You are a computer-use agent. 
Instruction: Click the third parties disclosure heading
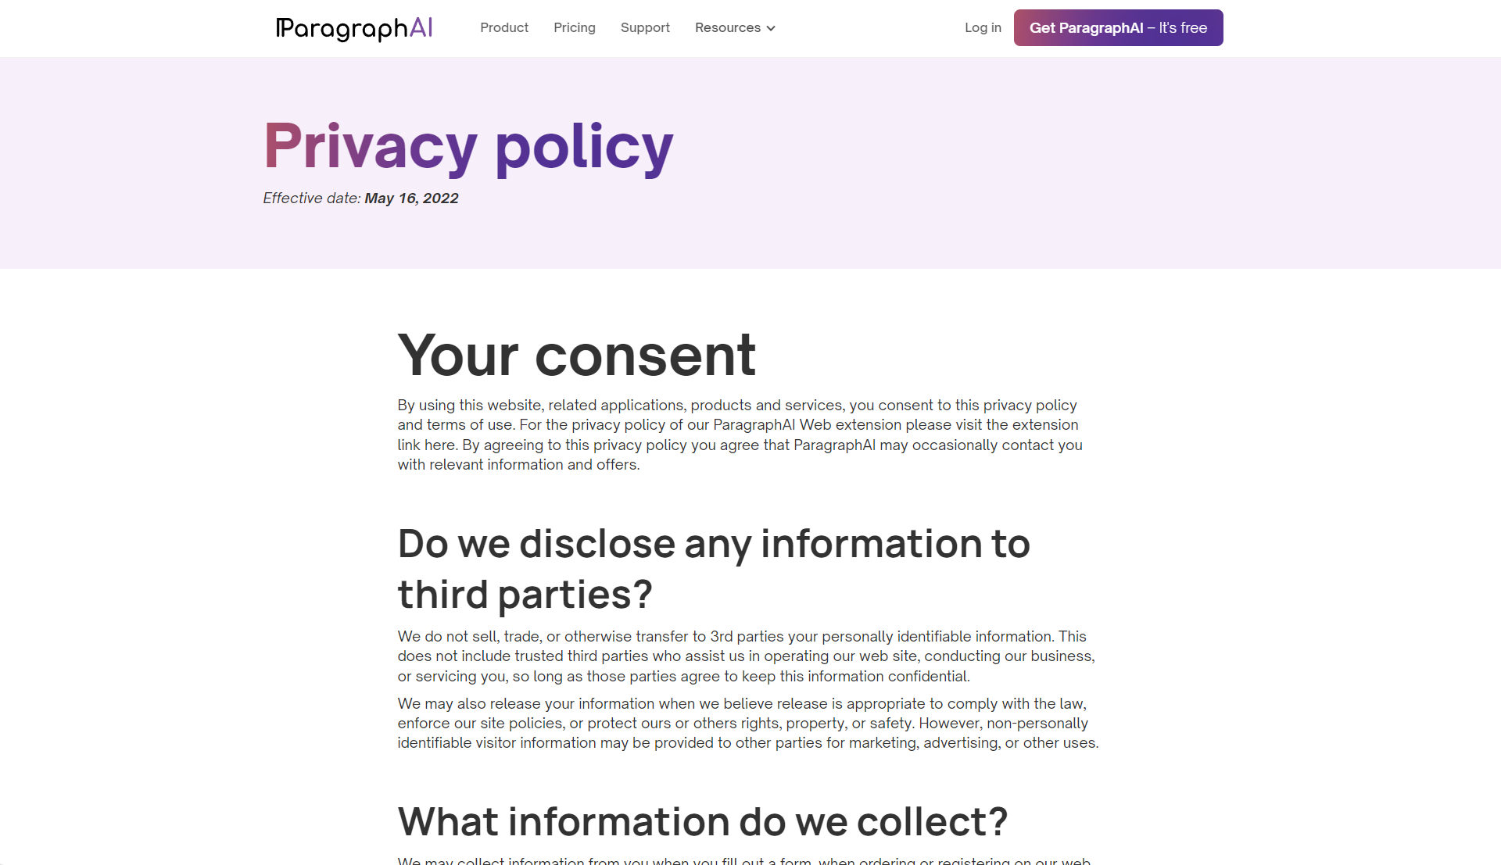[x=713, y=568]
